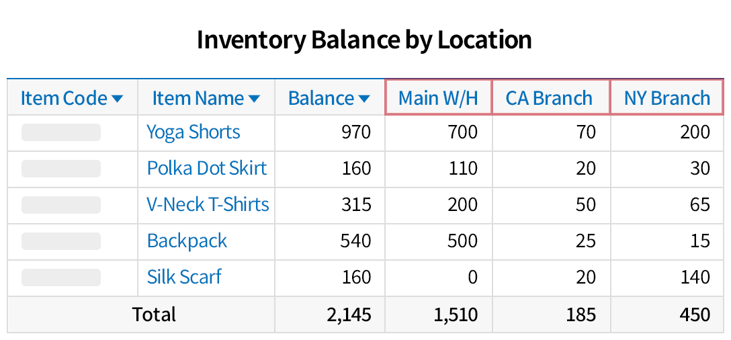731x340 pixels.
Task: Select the NY Branch column header
Action: click(x=666, y=98)
